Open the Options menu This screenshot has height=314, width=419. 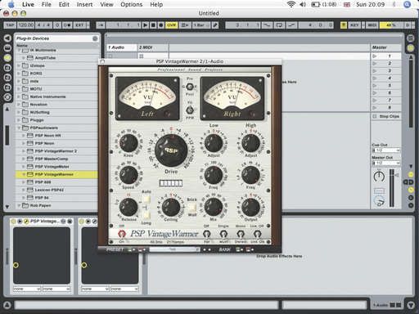point(131,4)
